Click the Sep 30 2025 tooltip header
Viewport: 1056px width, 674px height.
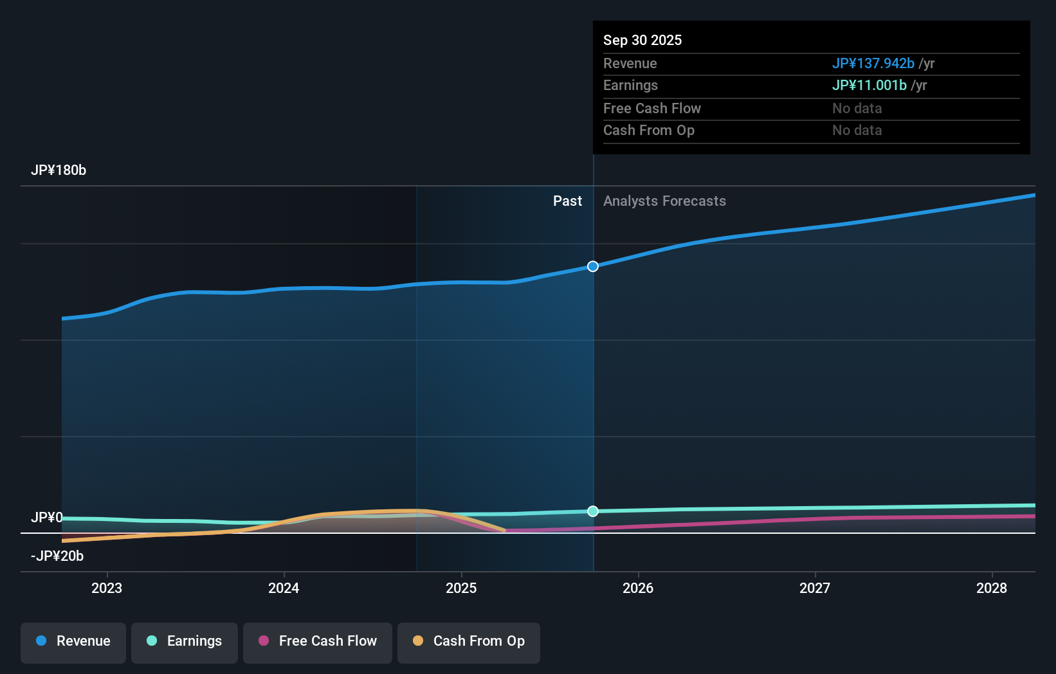tap(642, 40)
